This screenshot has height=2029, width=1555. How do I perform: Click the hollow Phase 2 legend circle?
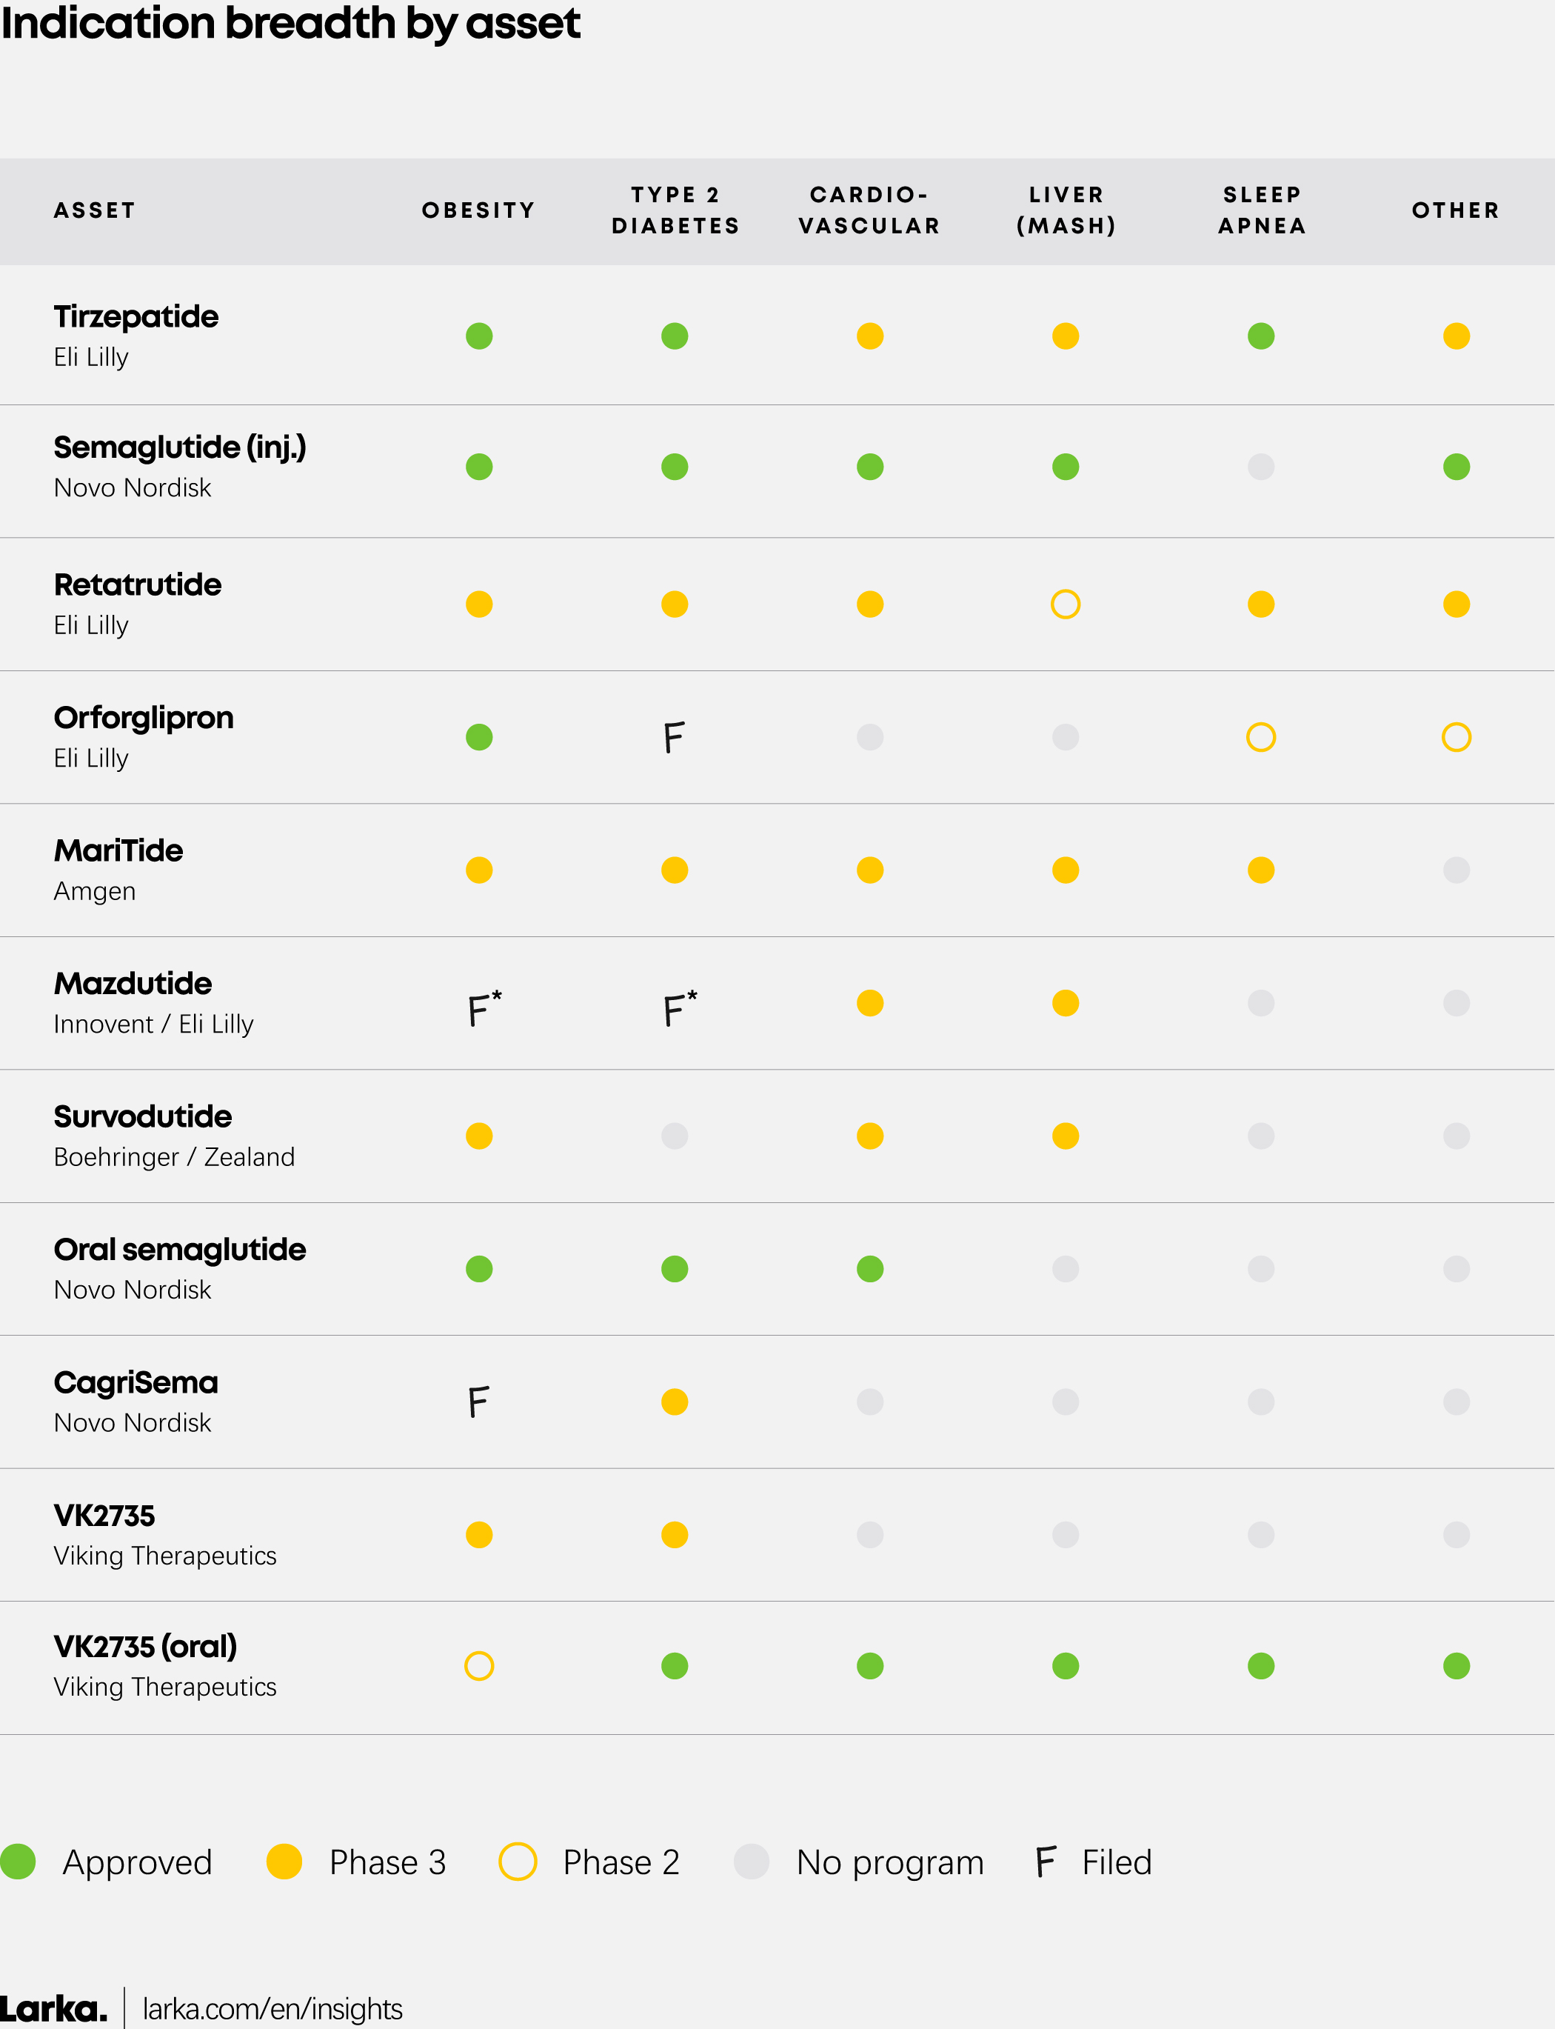tap(518, 1860)
